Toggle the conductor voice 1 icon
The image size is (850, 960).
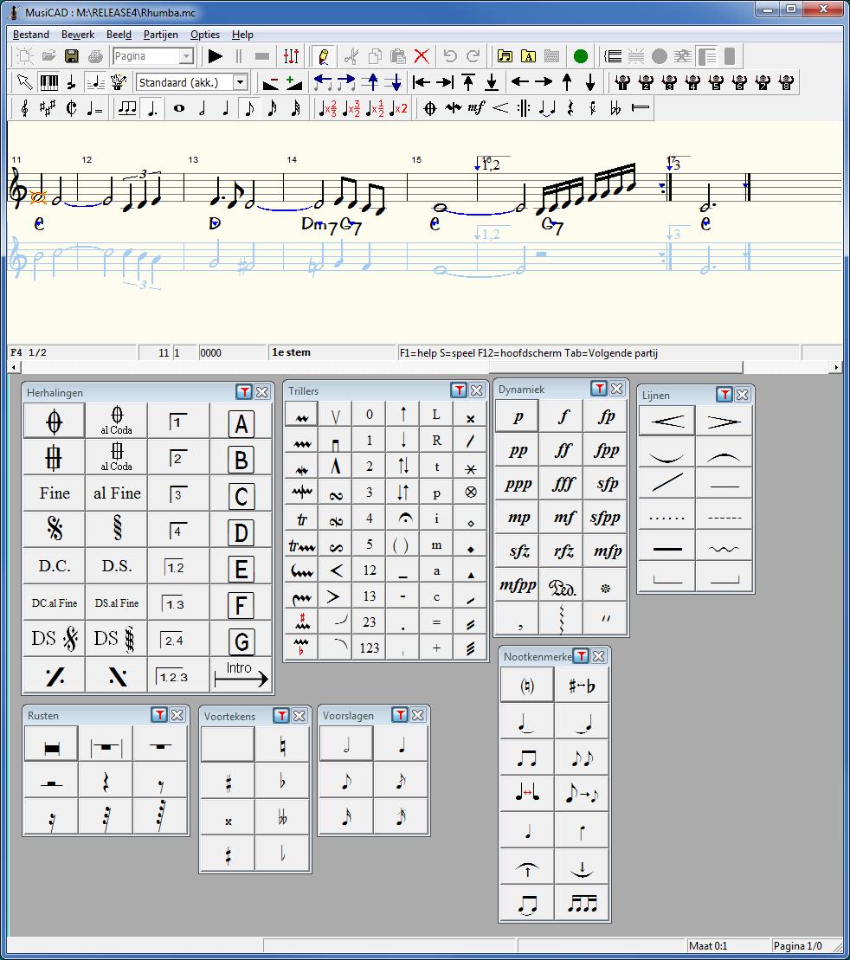pos(622,82)
